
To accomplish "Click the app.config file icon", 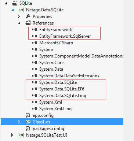I will [28, 115].
